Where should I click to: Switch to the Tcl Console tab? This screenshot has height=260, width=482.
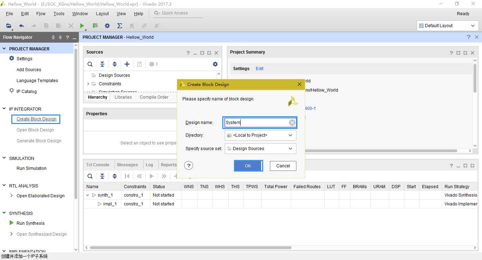(x=98, y=165)
